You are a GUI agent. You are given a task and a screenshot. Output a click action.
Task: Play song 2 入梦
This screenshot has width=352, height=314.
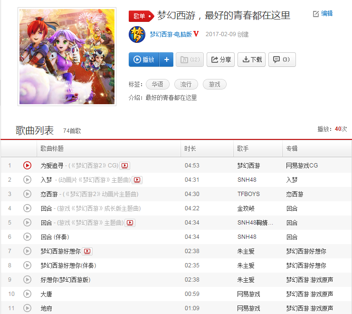27,180
